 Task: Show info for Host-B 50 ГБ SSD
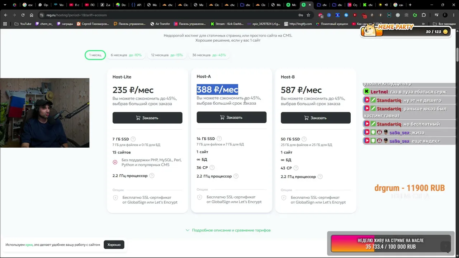pyautogui.click(x=304, y=139)
